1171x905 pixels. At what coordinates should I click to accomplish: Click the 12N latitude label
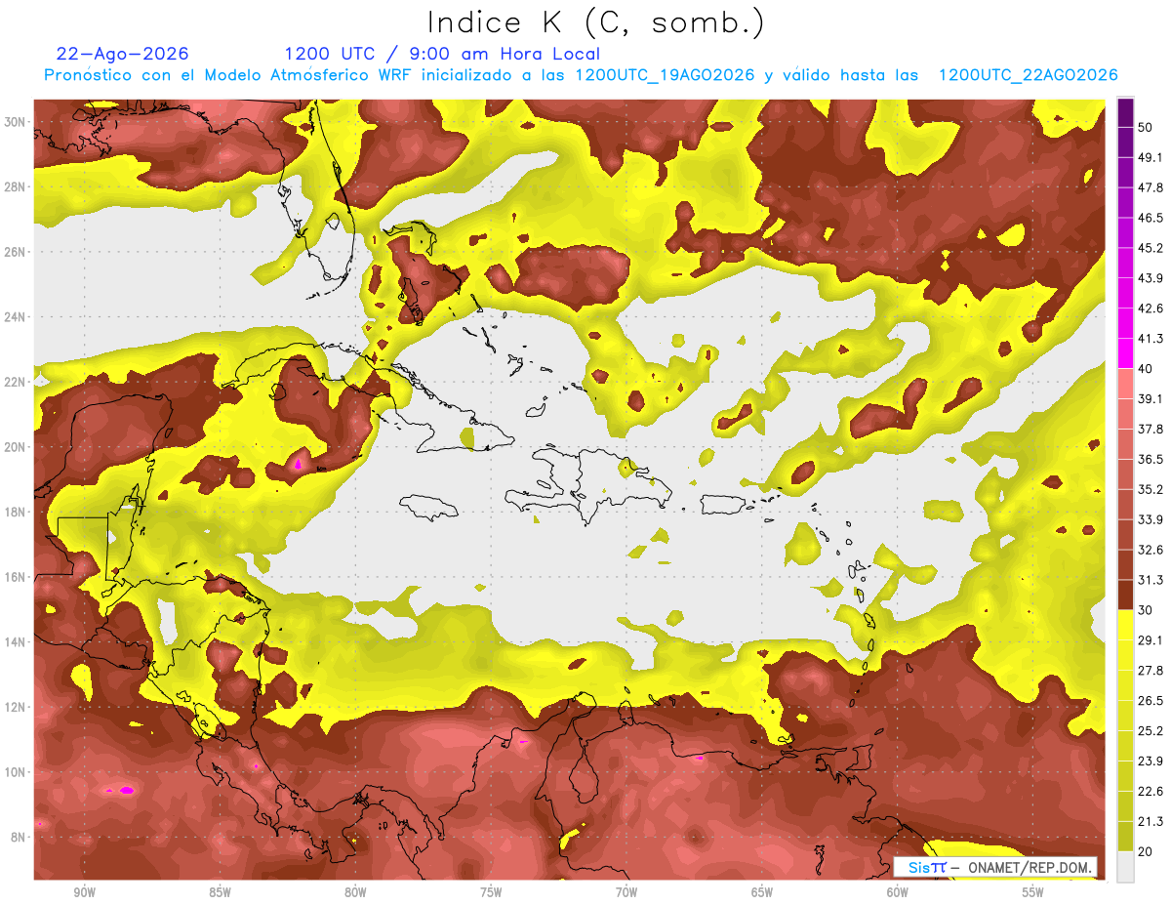coord(16,707)
